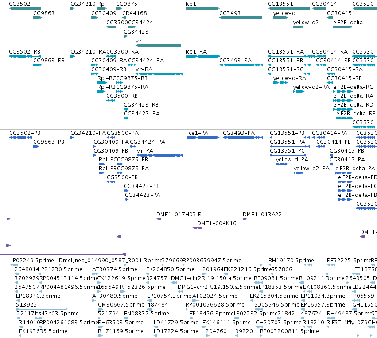Select the CG13551-RC transcript label
This screenshot has width=377, height=338.
click(286, 69)
